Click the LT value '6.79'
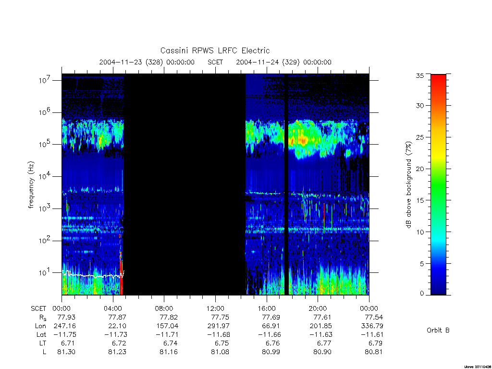The height and width of the screenshot is (369, 492). [376, 343]
